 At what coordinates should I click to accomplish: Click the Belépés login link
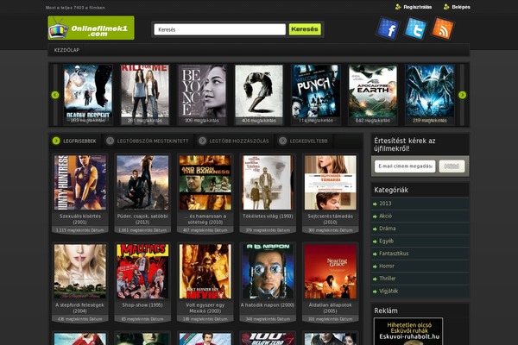click(x=461, y=7)
